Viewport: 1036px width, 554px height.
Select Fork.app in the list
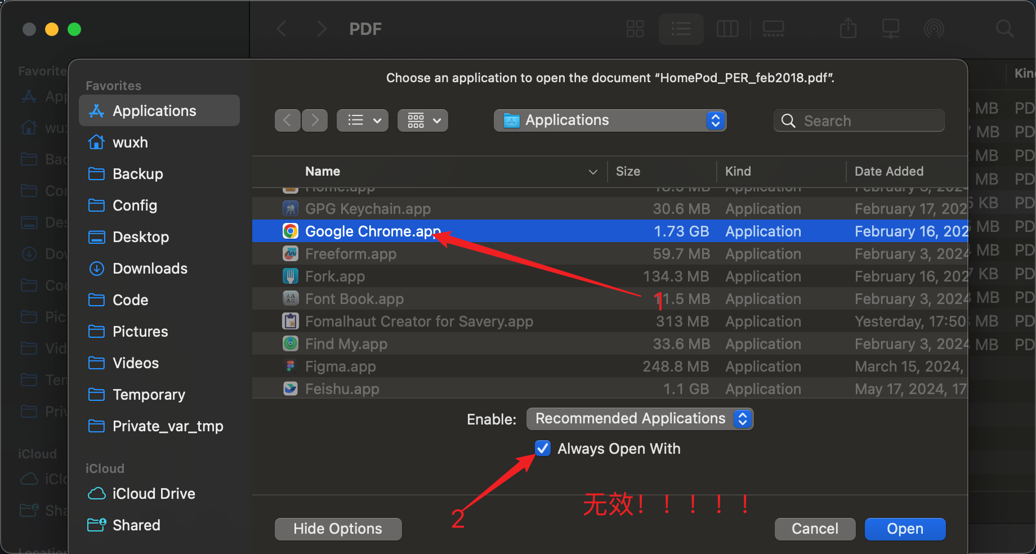pyautogui.click(x=610, y=276)
